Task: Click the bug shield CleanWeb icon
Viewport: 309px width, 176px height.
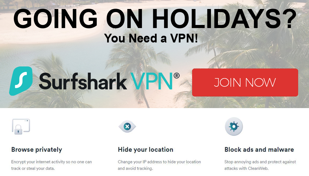Action: tap(234, 126)
